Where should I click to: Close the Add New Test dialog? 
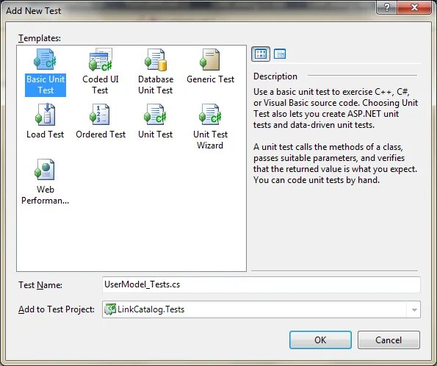click(x=414, y=7)
